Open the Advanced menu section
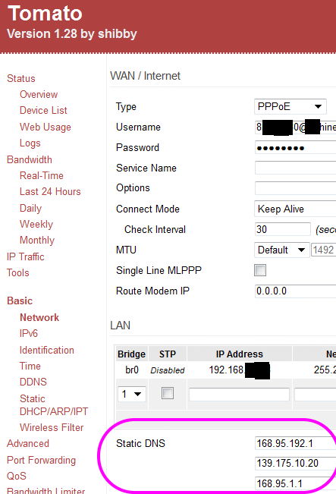Viewport: 336px width, 494px height. [x=28, y=444]
